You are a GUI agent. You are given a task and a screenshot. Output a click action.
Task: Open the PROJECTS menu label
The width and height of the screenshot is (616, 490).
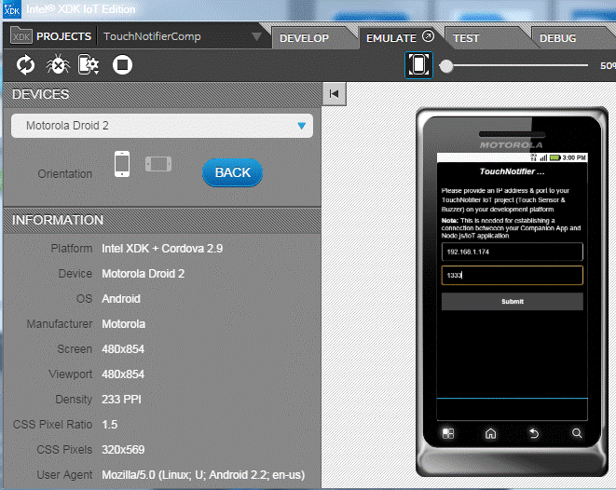[x=63, y=36]
